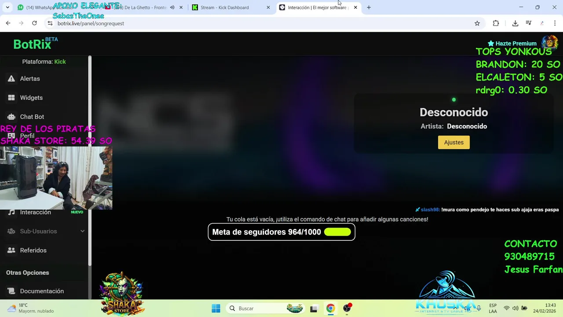
Task: Go forward in the browser
Action: (21, 23)
